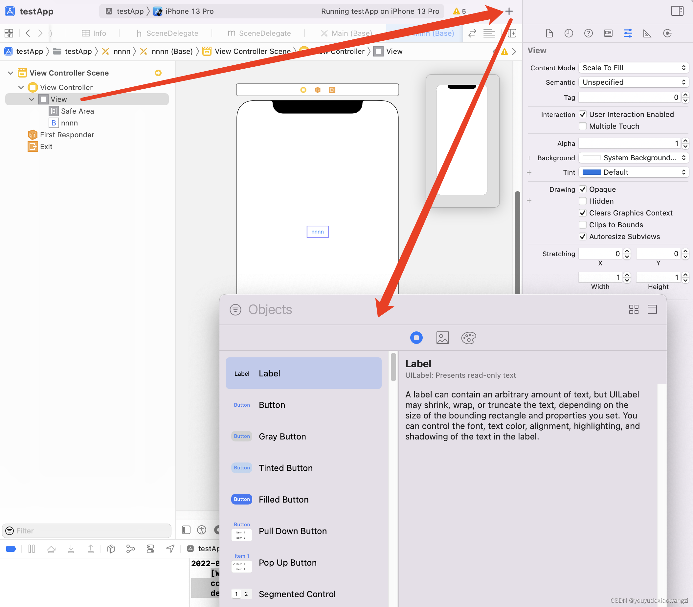The image size is (693, 607).
Task: Open the Connections inspector
Action: point(667,33)
